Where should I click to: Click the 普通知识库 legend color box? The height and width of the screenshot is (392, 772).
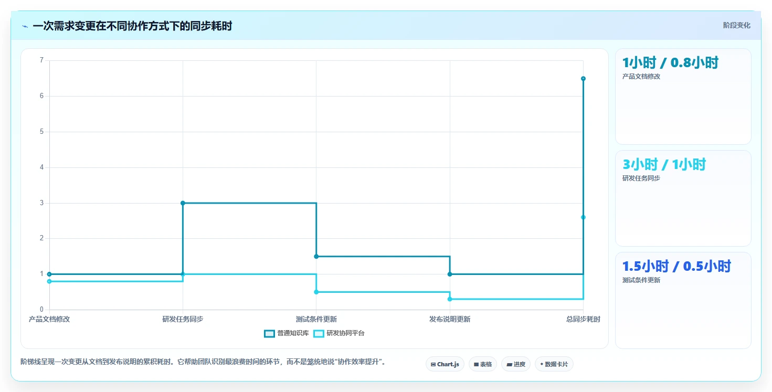[x=269, y=333]
